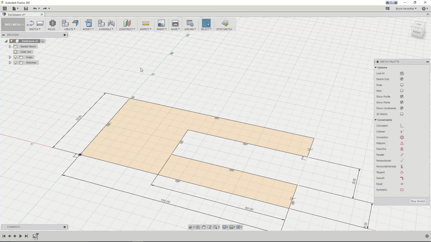Choose the Midpoint constraint icon
431x242 pixels.
pyautogui.click(x=402, y=143)
